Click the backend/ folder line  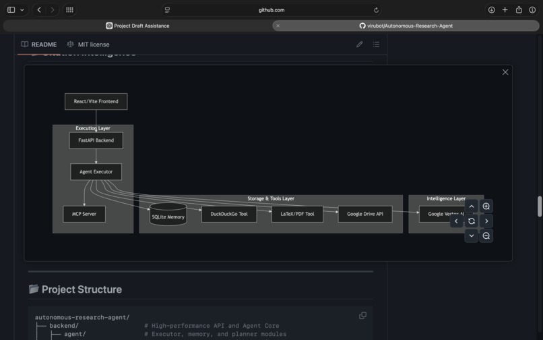point(64,325)
